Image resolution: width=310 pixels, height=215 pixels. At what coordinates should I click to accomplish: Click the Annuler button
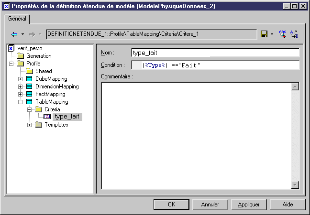210,204
